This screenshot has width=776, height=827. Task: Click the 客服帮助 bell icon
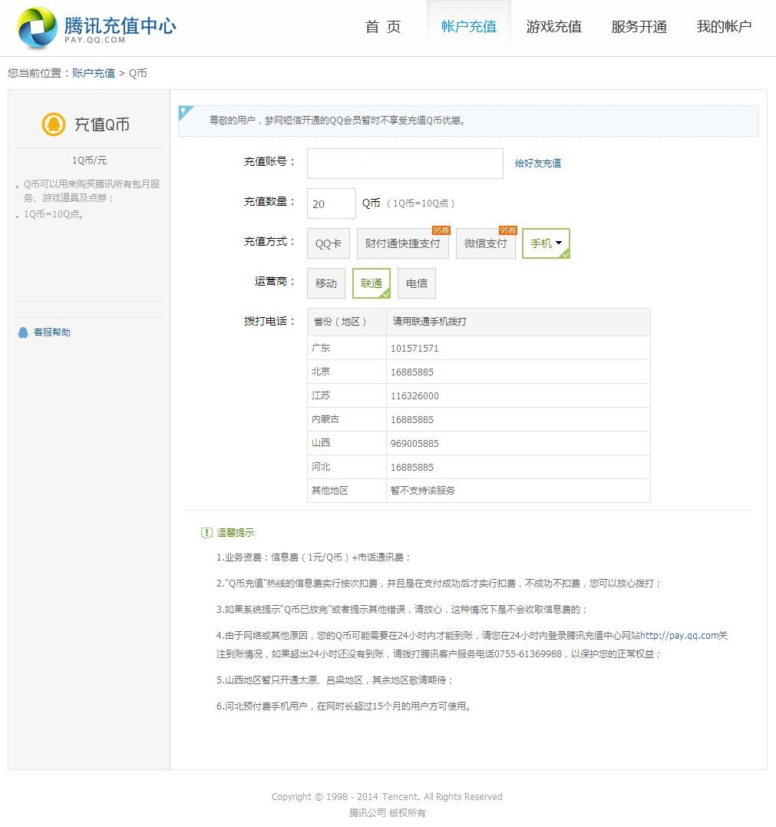[x=21, y=332]
